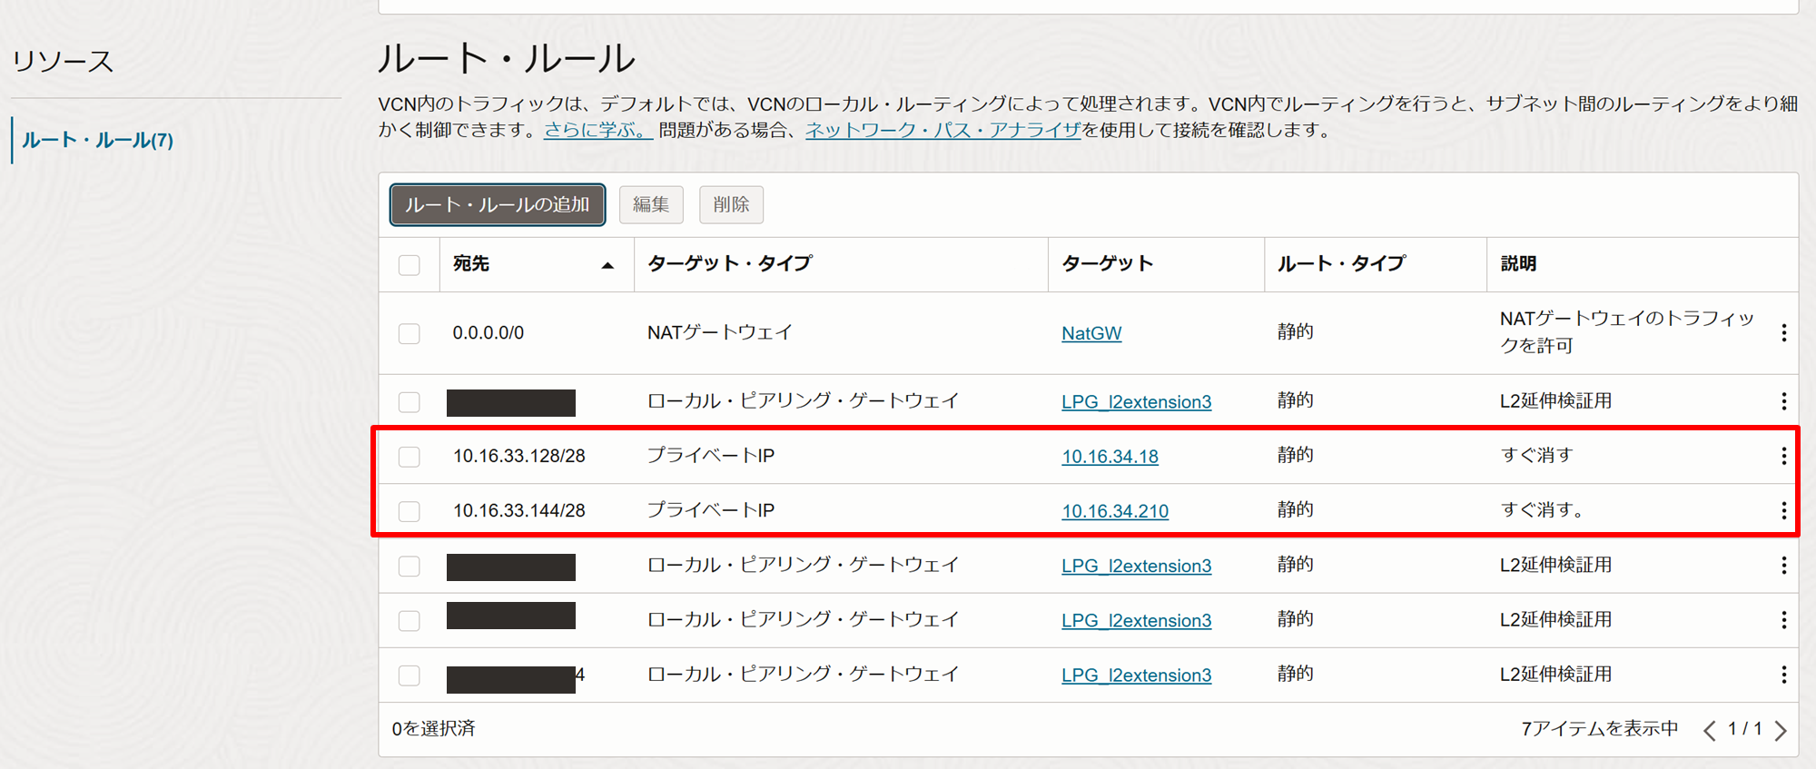Click the 削除 button
The height and width of the screenshot is (769, 1816).
(x=731, y=205)
